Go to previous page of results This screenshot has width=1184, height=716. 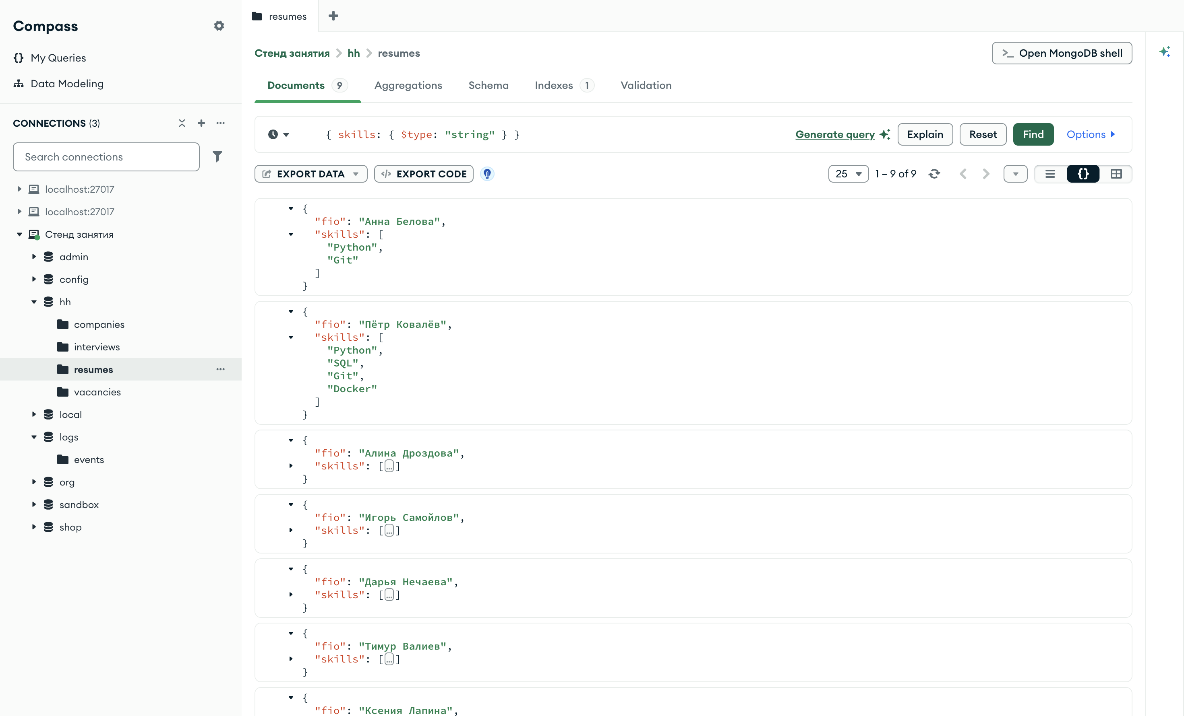coord(963,174)
